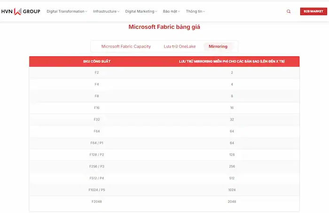
Task: Expand the Digital Transformation menu
Action: click(67, 11)
